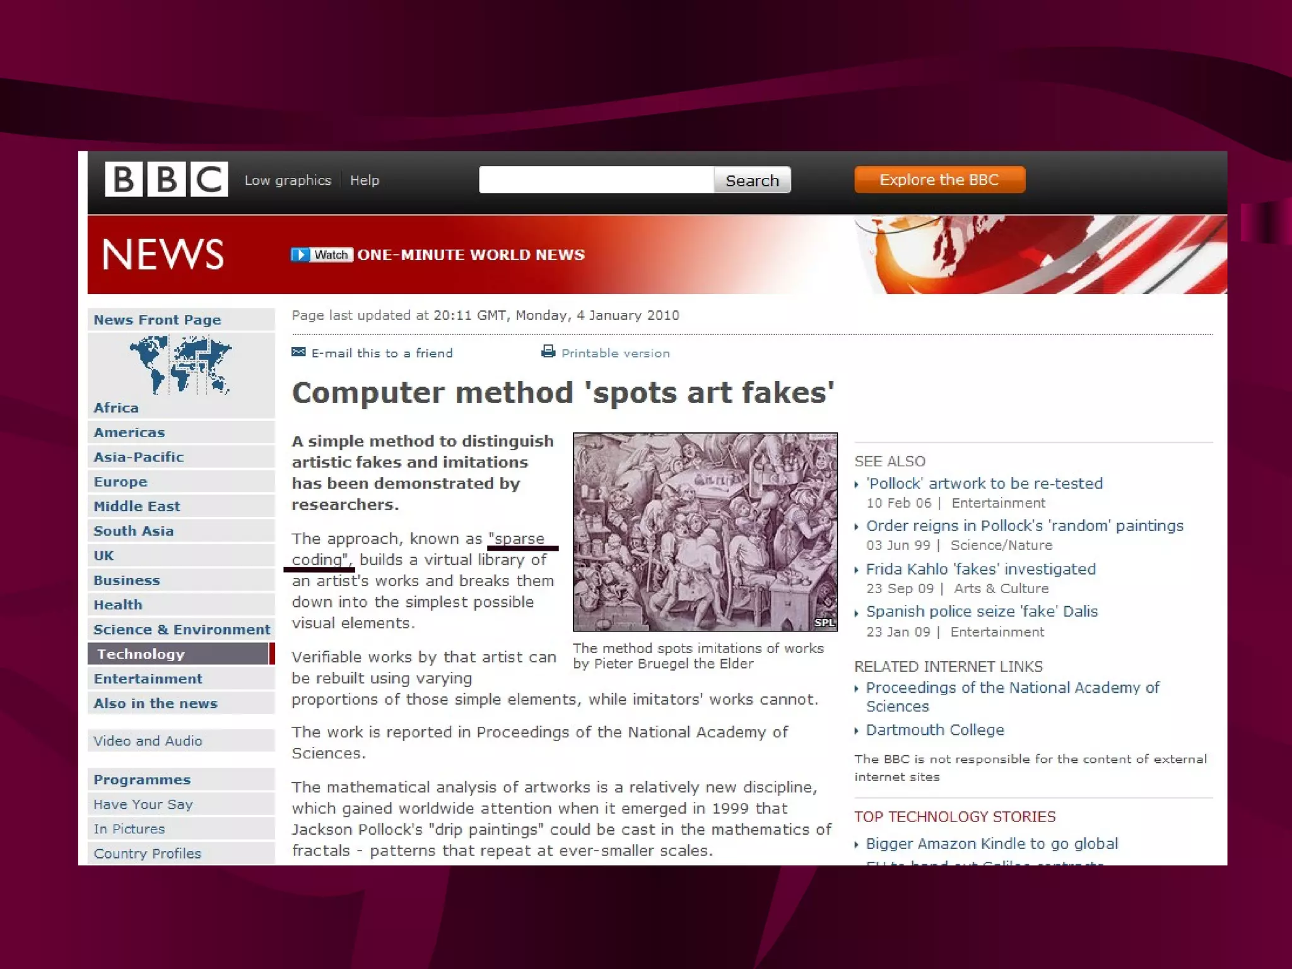Go to Video and Audio section
1292x969 pixels.
(x=148, y=741)
